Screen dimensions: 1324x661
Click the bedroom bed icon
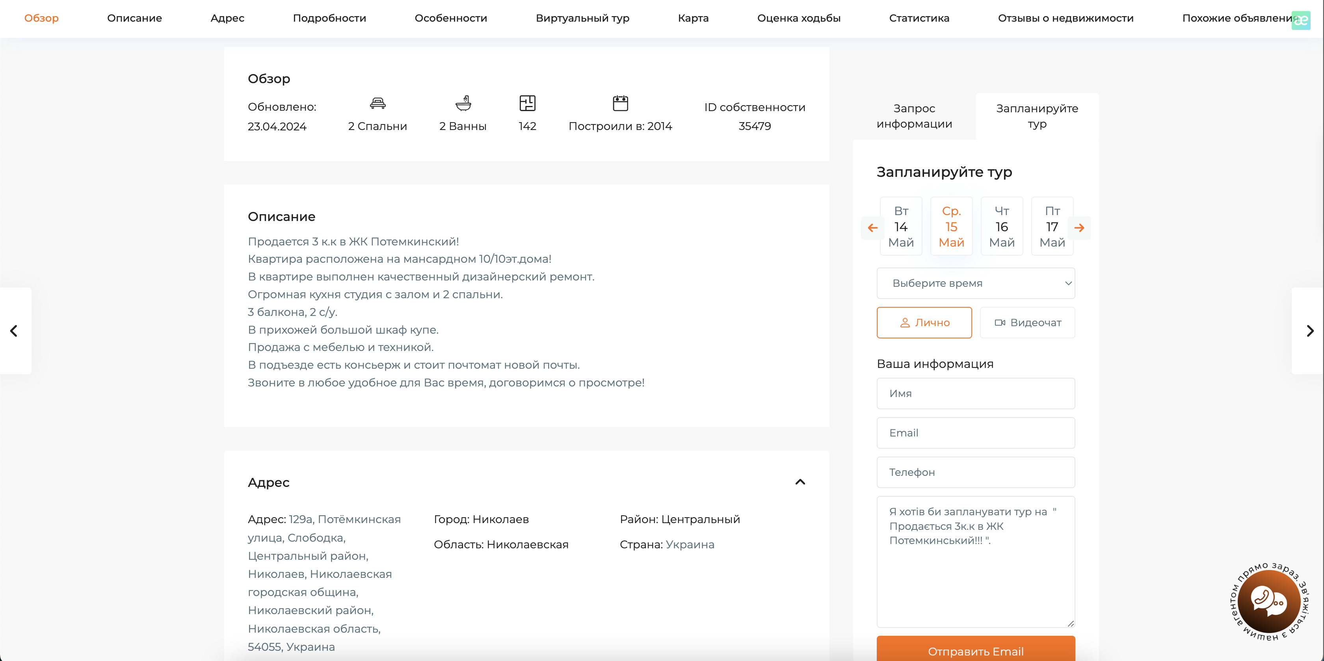tap(378, 103)
